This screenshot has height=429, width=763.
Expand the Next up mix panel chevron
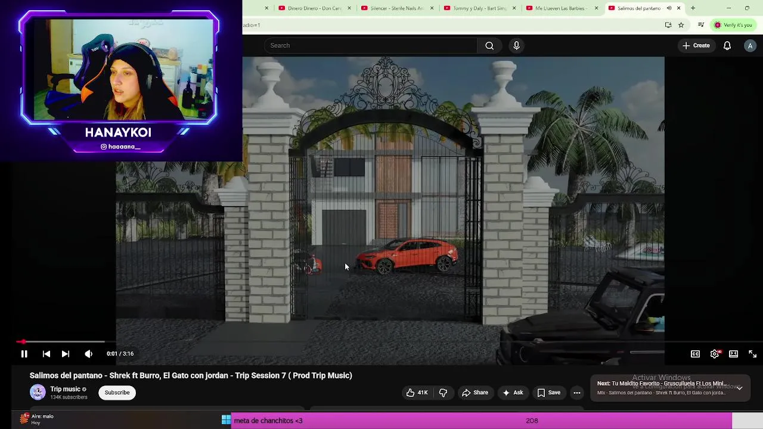(x=739, y=388)
